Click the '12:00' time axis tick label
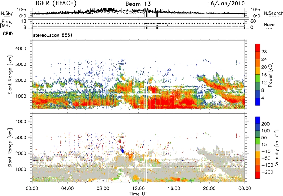Viewport: 283px width, 196px height. point(138,189)
